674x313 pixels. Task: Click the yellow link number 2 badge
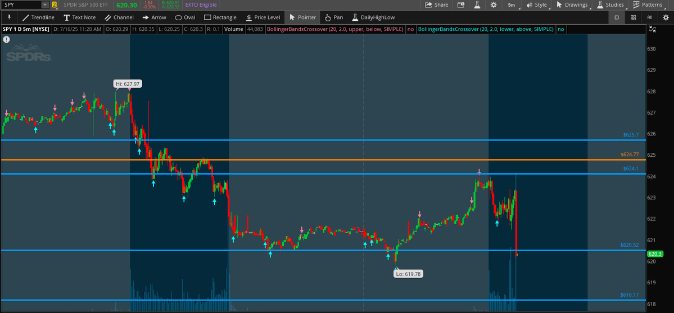(54, 4)
